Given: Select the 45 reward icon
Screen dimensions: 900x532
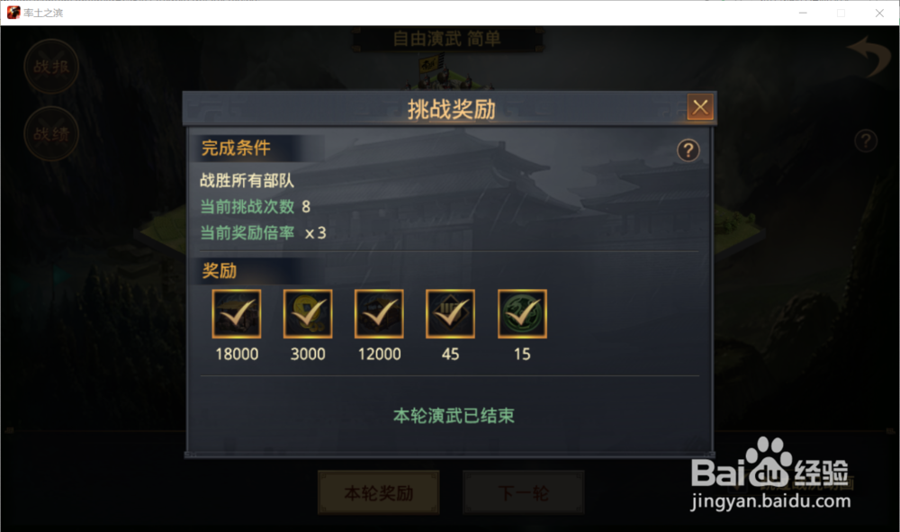Looking at the screenshot, I should [x=450, y=314].
